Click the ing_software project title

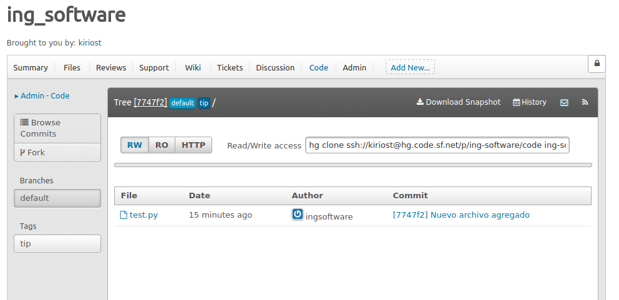(66, 14)
